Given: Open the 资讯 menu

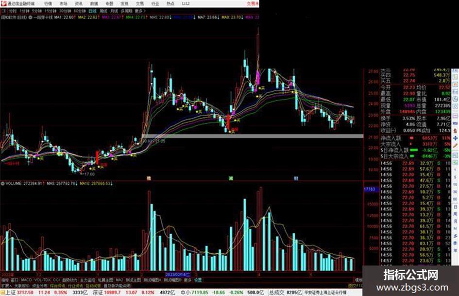Looking at the screenshot, I should [x=79, y=4].
